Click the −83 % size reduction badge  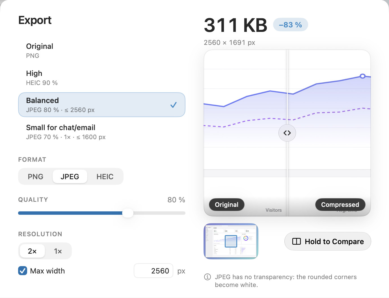pyautogui.click(x=290, y=25)
